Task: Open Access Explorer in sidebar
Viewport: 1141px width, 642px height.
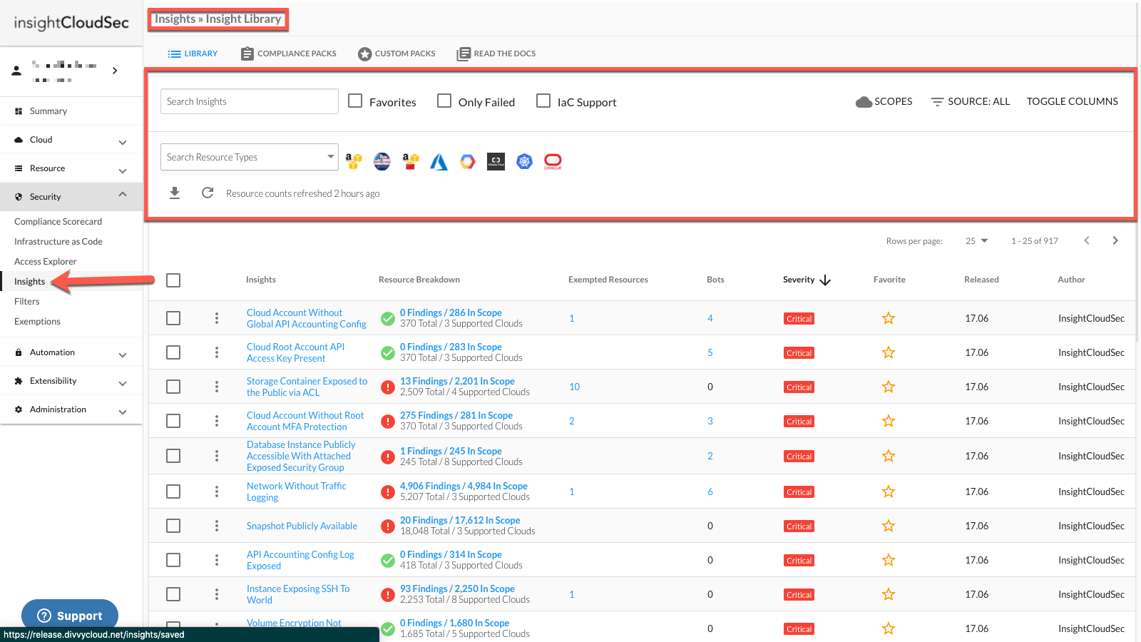Action: tap(46, 262)
